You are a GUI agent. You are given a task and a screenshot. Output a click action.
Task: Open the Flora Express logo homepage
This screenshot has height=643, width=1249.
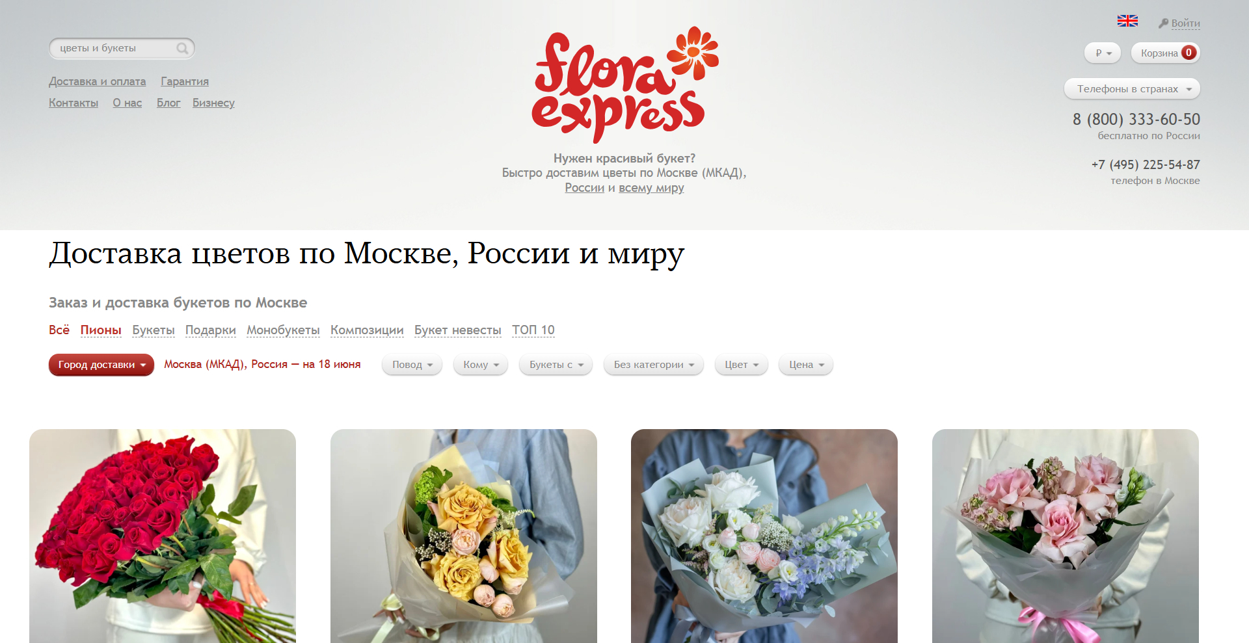pos(625,85)
